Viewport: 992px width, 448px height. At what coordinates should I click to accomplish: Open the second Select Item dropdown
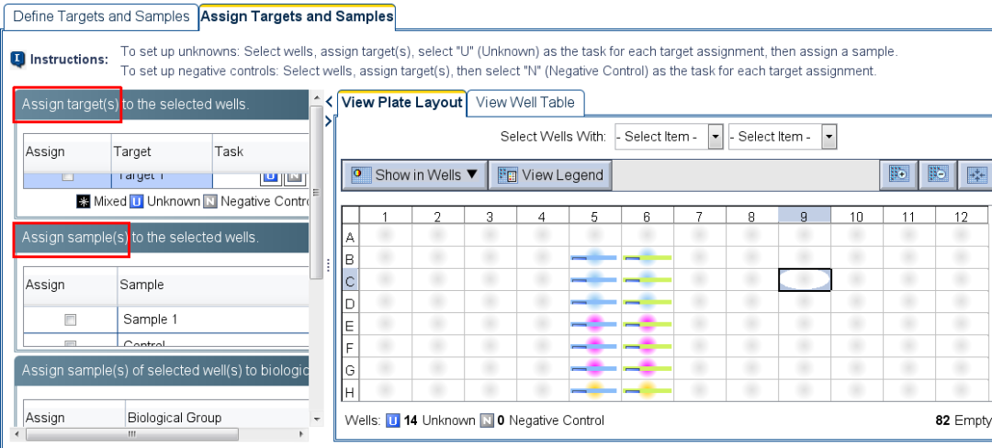pos(829,137)
